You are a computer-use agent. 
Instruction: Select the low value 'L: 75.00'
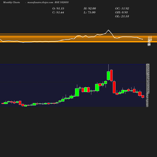pos(89,12)
